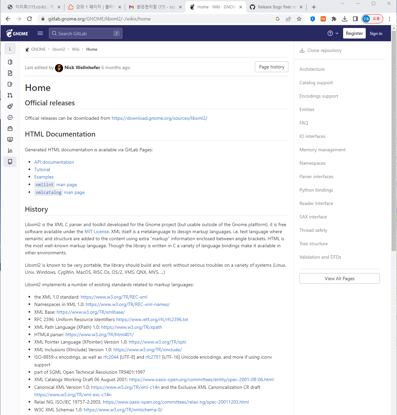Open the GitLab hamburger menu

pos(40,33)
